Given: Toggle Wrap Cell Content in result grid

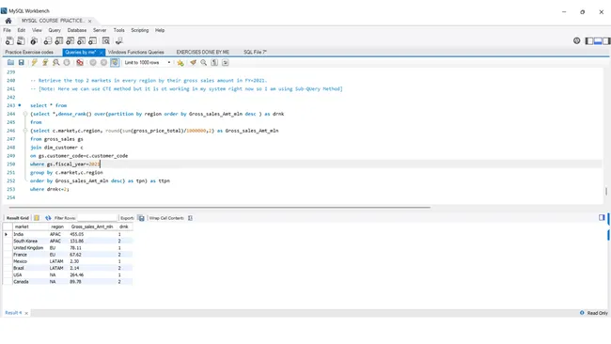Looking at the screenshot, I should [190, 218].
